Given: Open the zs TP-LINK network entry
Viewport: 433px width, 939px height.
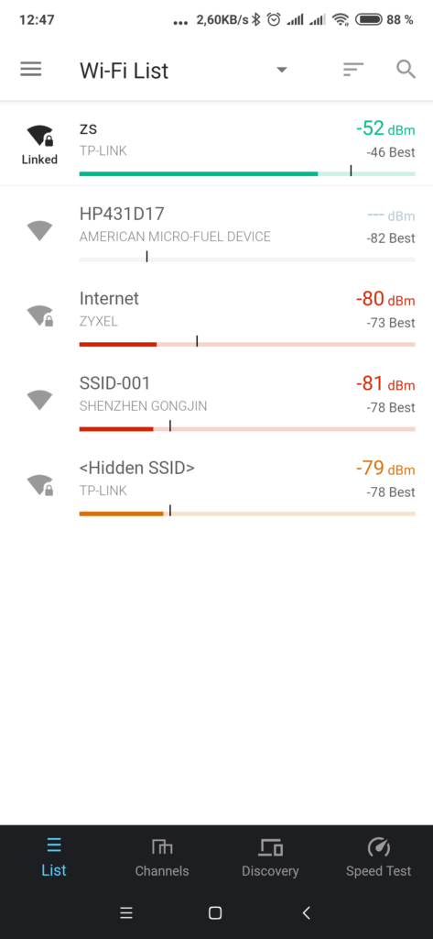Looking at the screenshot, I should pyautogui.click(x=216, y=143).
